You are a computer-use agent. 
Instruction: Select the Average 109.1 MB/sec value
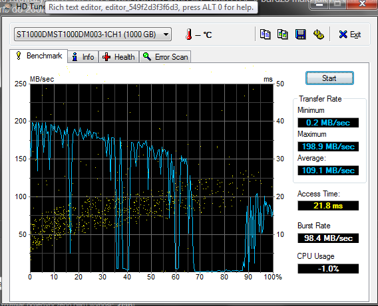point(328,171)
